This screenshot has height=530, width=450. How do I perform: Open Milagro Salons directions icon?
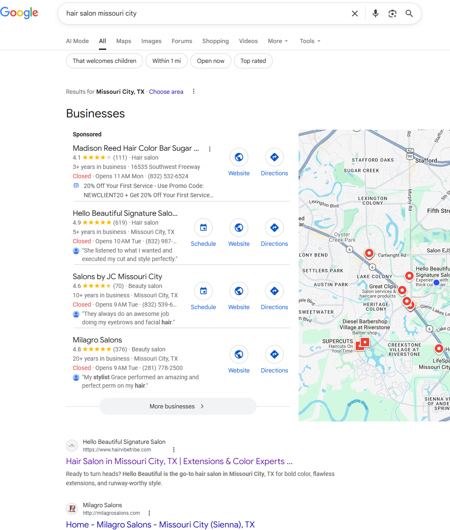pyautogui.click(x=274, y=354)
